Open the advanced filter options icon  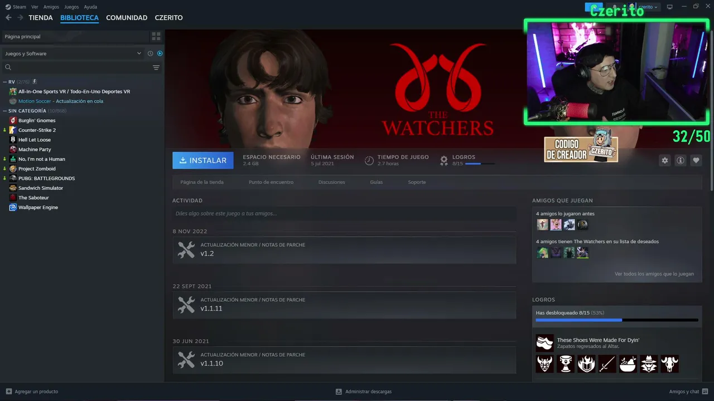click(156, 67)
